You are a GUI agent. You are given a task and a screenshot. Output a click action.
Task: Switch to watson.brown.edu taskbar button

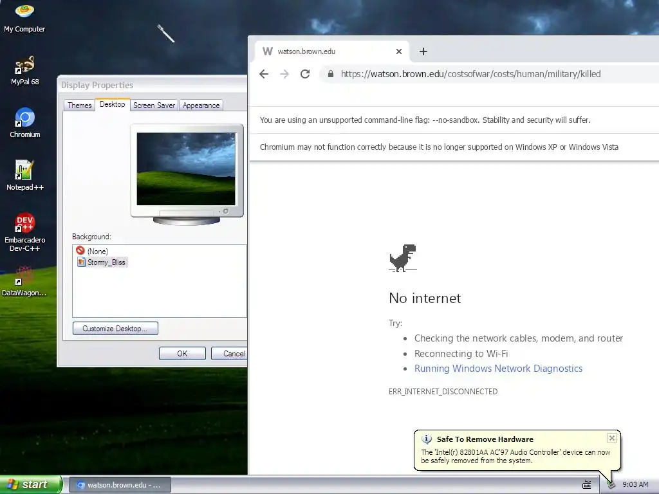pyautogui.click(x=120, y=485)
